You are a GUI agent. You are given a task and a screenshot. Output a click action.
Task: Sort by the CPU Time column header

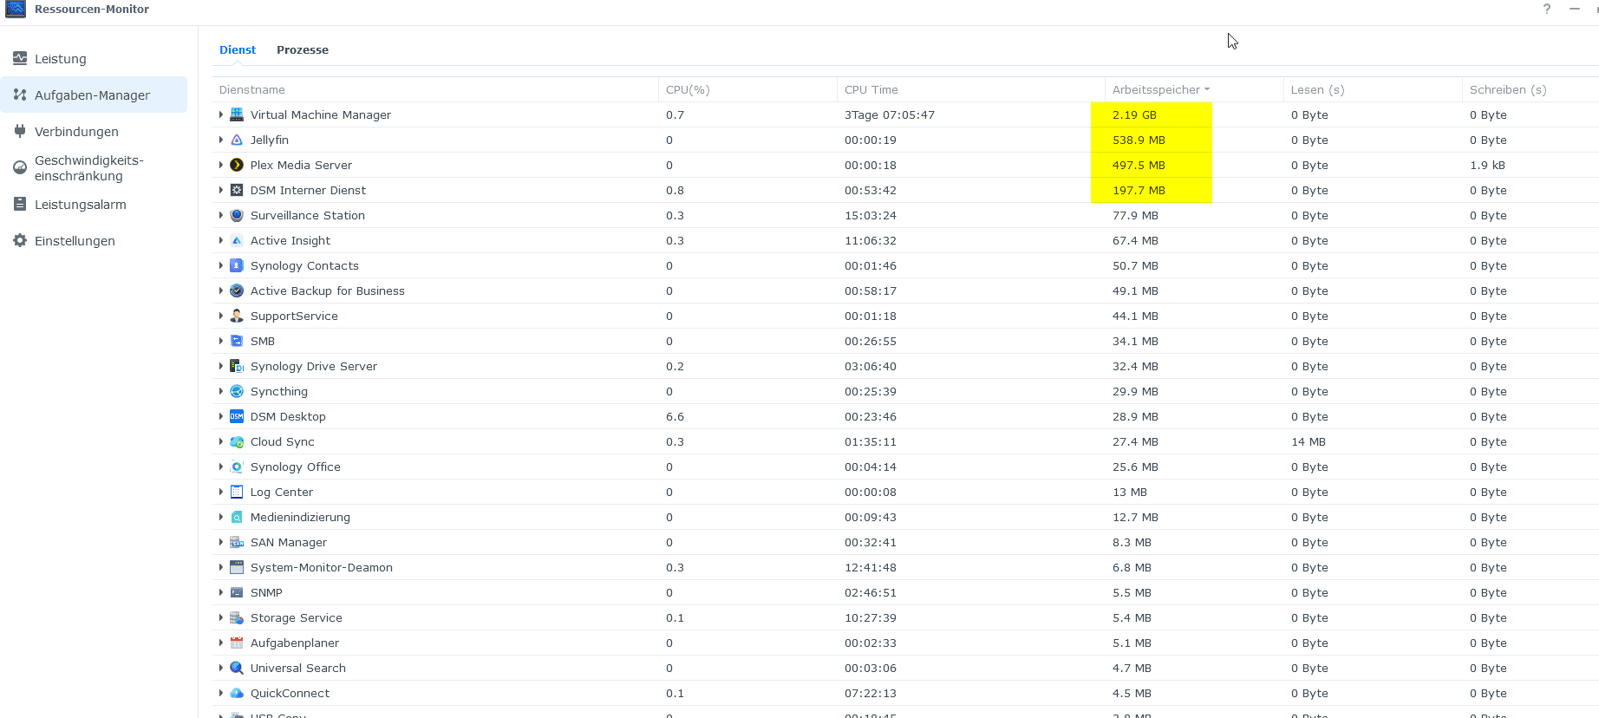[971, 89]
